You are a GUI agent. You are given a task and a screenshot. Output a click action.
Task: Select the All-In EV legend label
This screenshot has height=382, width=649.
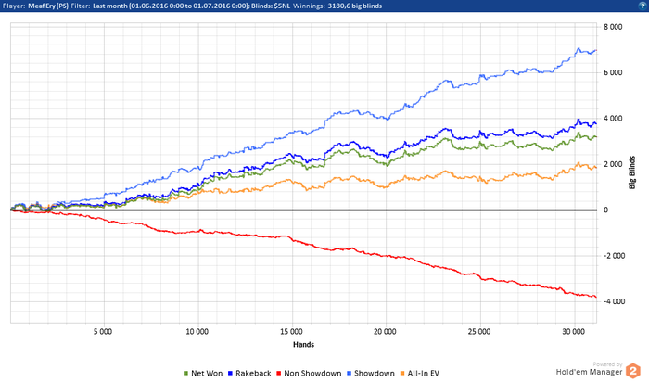[423, 374]
